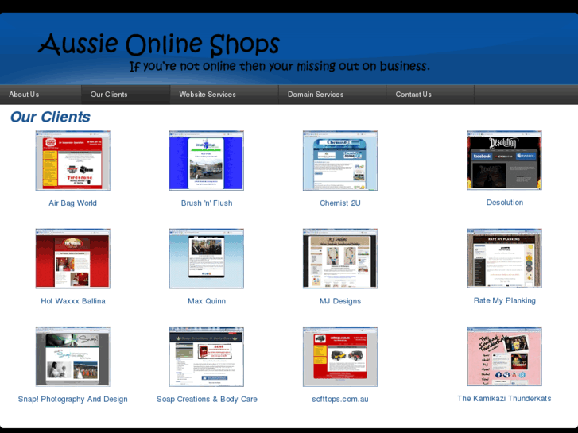Click the Hot Waxxx Ballina link text

[x=73, y=301]
